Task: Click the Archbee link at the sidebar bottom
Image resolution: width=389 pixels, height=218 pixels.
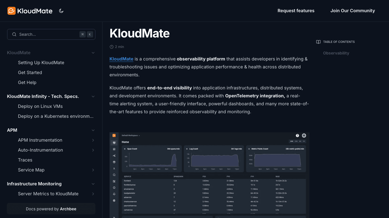Action: 68,209
